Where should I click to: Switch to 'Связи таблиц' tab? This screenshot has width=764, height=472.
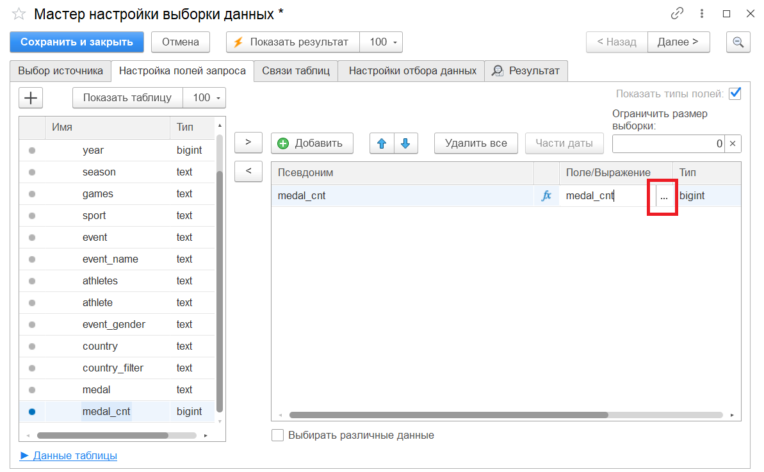295,71
